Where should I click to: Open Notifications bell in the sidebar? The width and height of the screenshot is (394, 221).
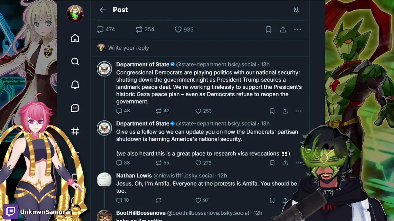tap(75, 85)
